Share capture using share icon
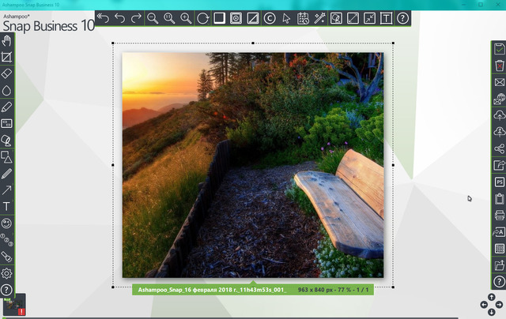This screenshot has height=319, width=506. coord(499,148)
